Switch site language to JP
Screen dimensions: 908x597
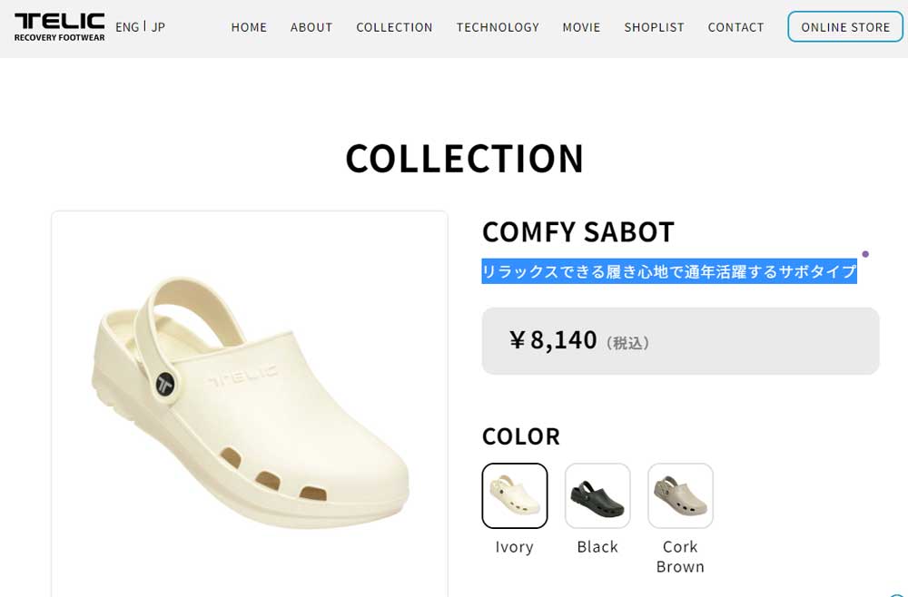coord(158,26)
